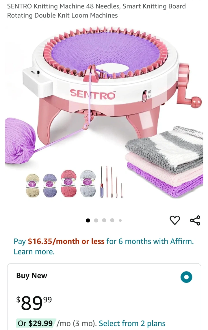Tap the share icon
This screenshot has width=208, height=330.
tap(195, 220)
